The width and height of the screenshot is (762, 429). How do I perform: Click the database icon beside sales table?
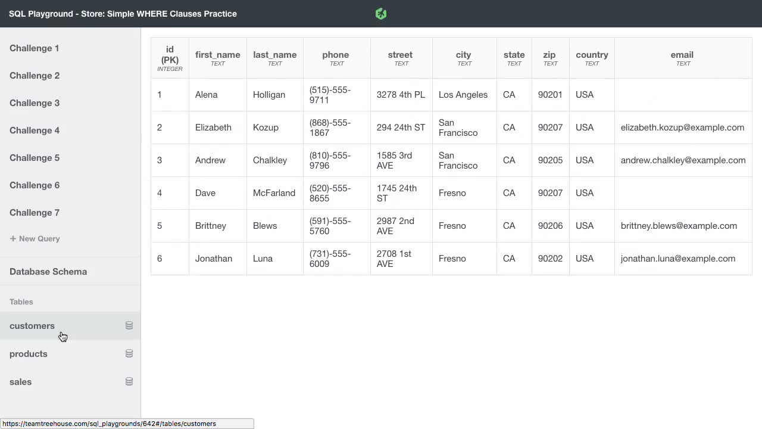[x=129, y=381]
